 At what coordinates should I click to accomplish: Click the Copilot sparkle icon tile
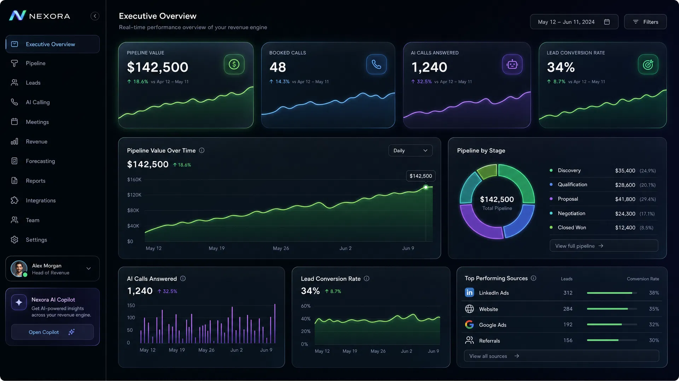pos(19,302)
